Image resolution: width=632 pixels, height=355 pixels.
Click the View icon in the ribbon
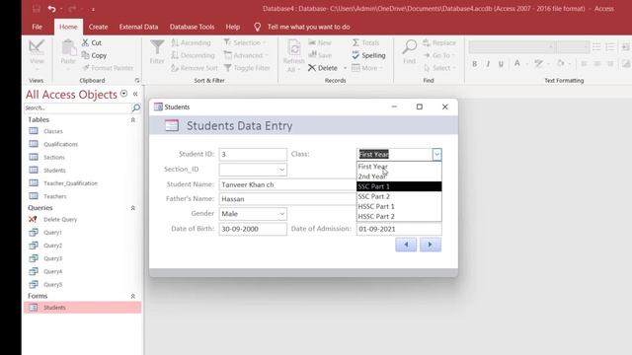coord(37,52)
